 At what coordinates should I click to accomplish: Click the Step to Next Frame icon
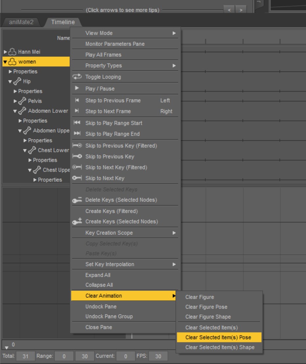tap(77, 111)
